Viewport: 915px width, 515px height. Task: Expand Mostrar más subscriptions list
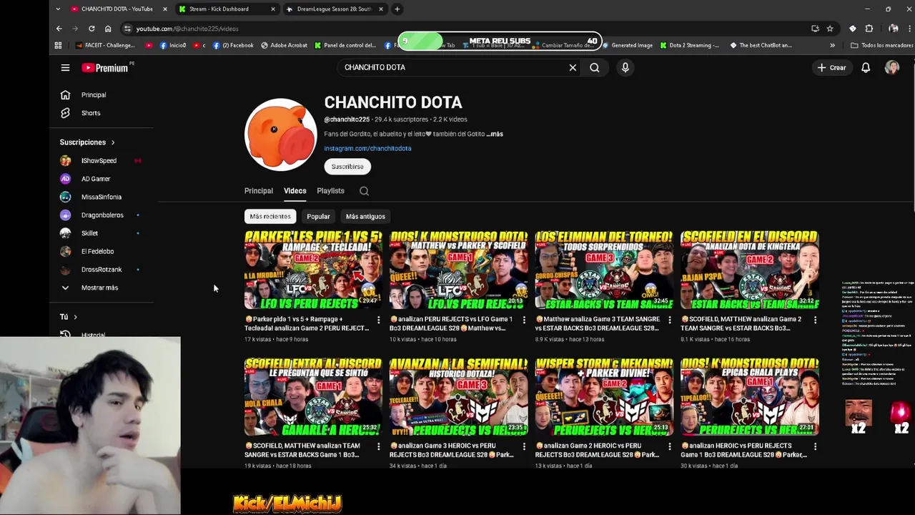pos(100,288)
